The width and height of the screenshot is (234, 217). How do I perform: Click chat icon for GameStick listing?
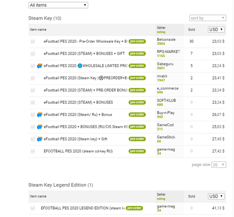click(40, 139)
